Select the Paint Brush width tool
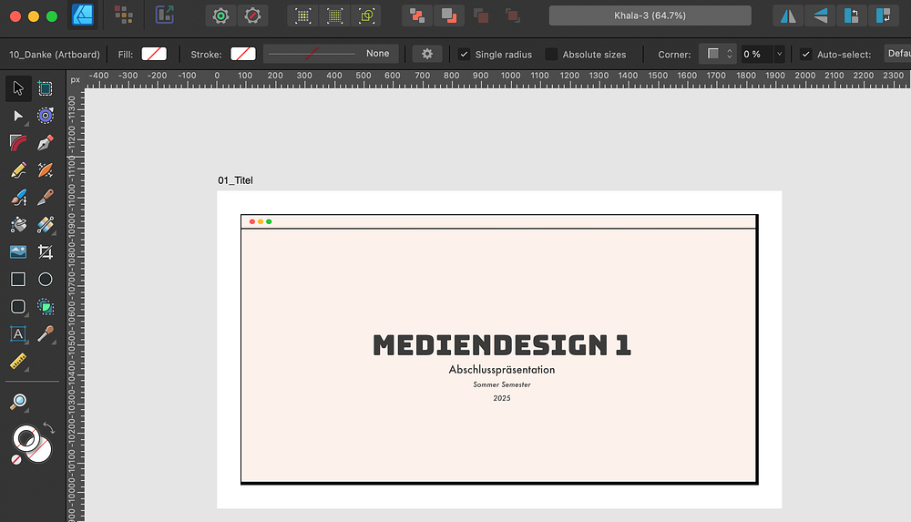This screenshot has width=911, height=522. click(x=18, y=198)
